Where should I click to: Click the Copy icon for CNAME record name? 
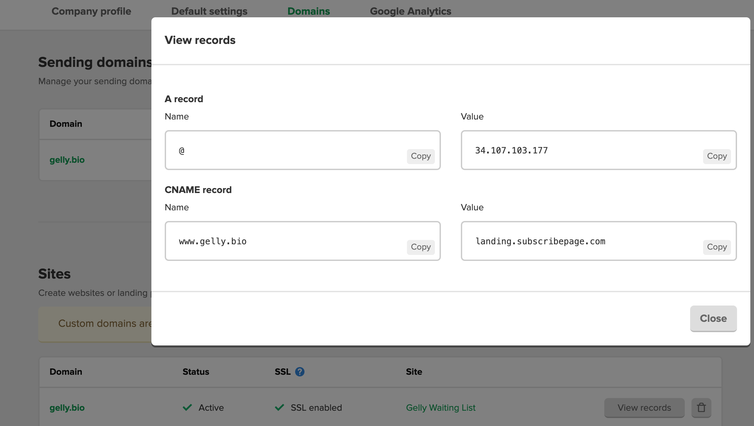(421, 247)
